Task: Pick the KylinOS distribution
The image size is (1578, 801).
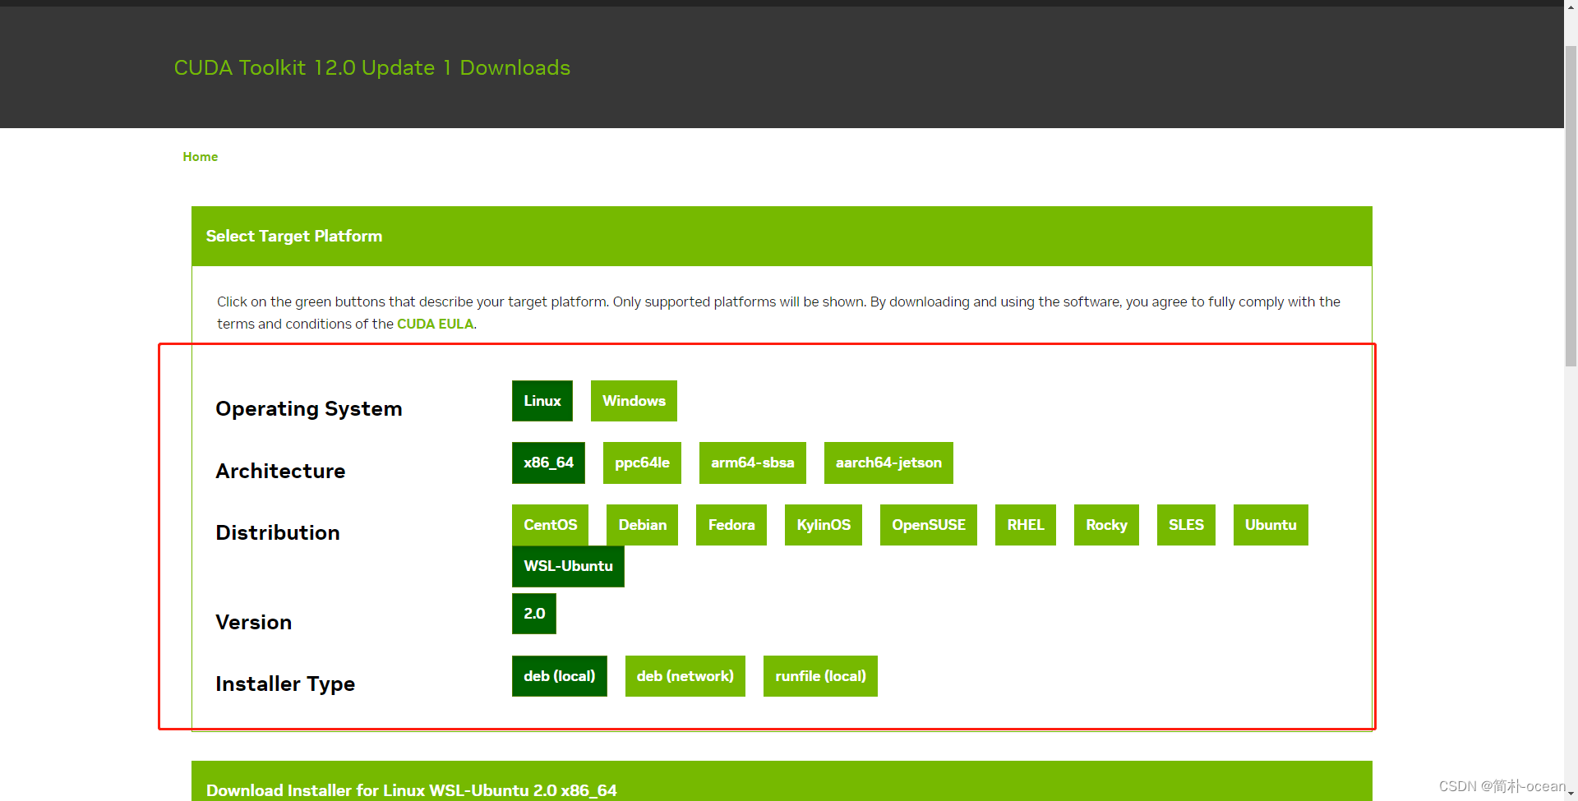Action: click(x=823, y=525)
